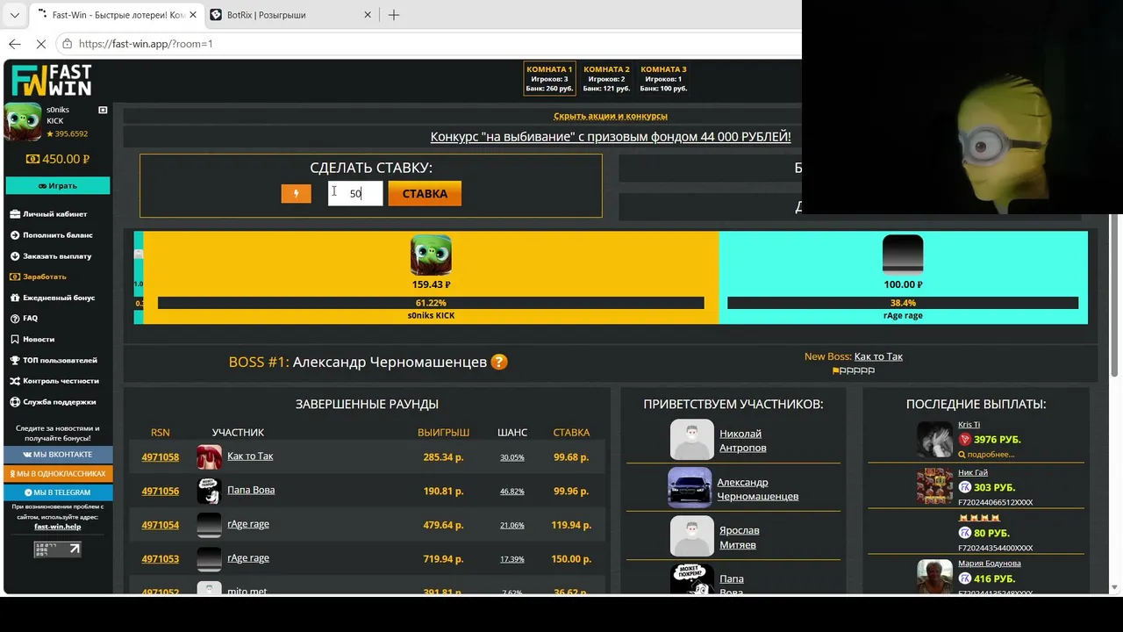The width and height of the screenshot is (1123, 632).
Task: Switch to КОМНАТА 2 room tab
Action: [x=606, y=78]
